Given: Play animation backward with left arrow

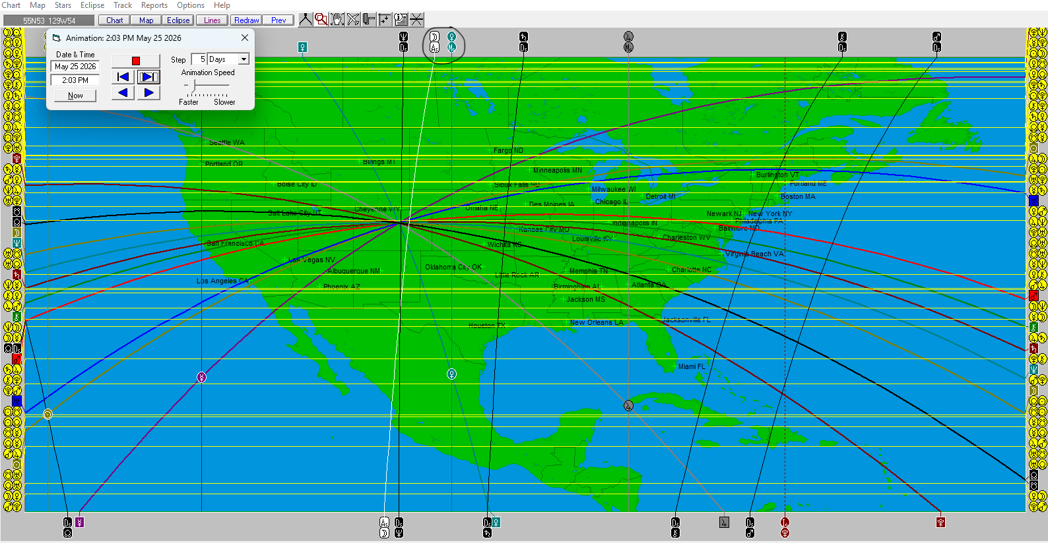Looking at the screenshot, I should 123,93.
